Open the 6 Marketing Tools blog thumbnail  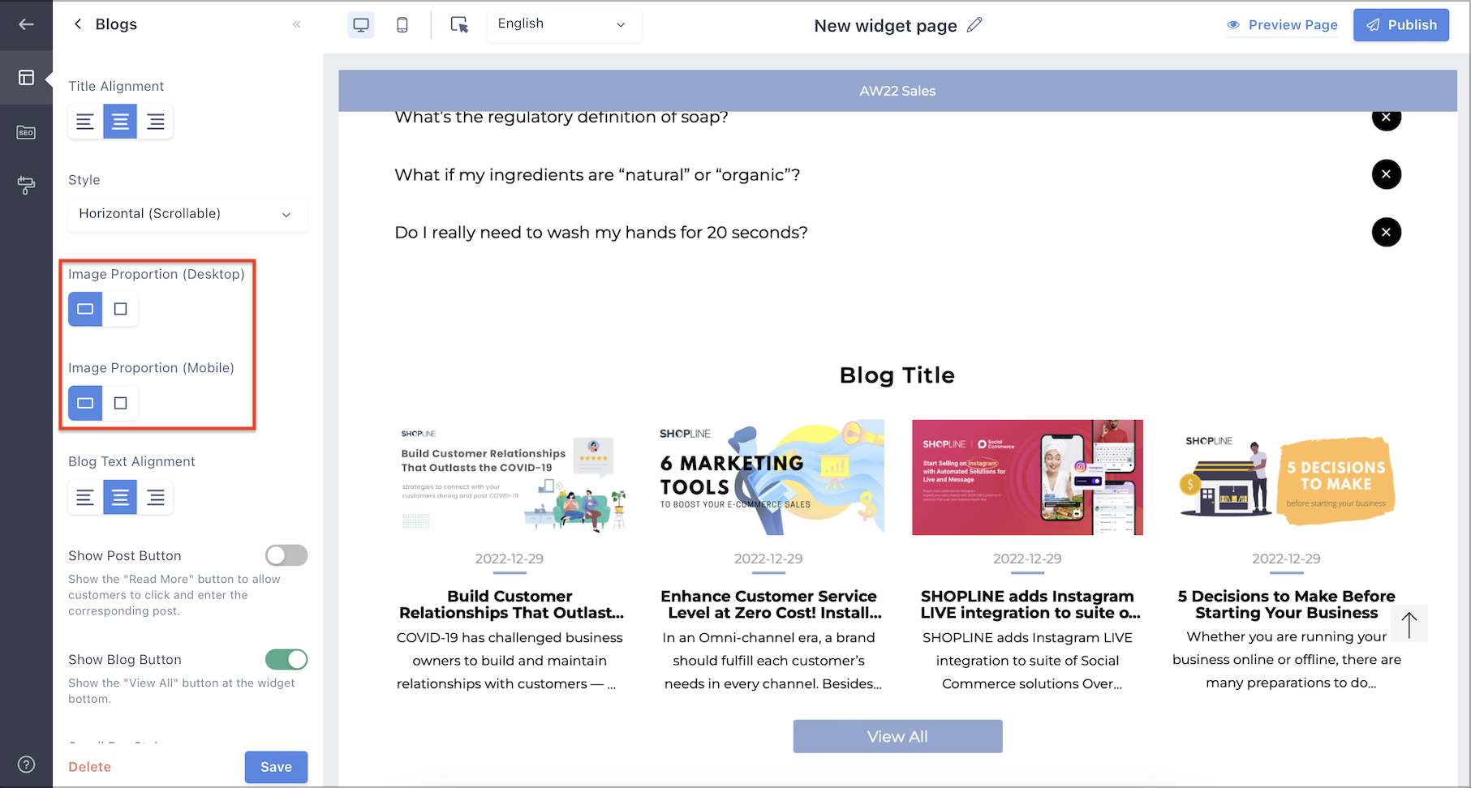click(768, 478)
